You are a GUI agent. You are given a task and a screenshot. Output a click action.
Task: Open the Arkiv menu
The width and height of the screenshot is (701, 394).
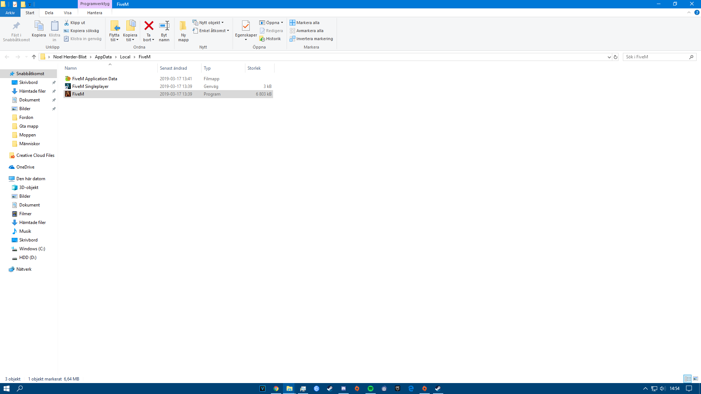coord(10,12)
